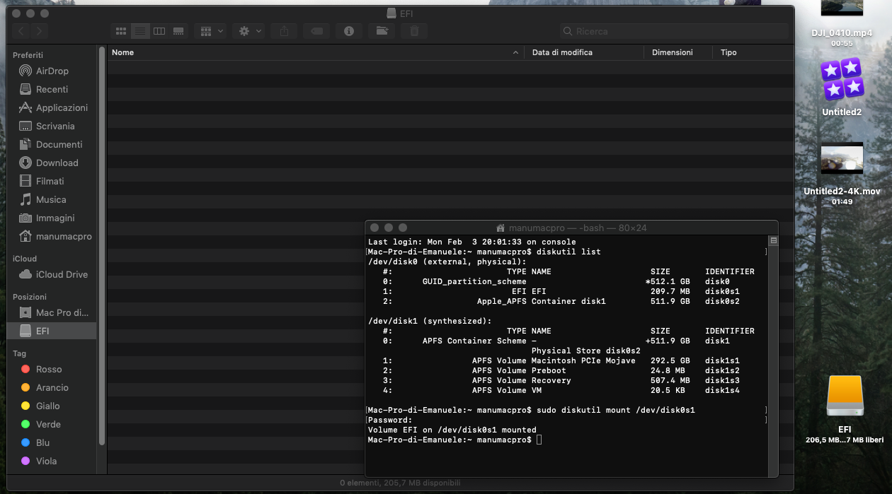Toggle the Nome sort direction arrow

[x=515, y=53]
